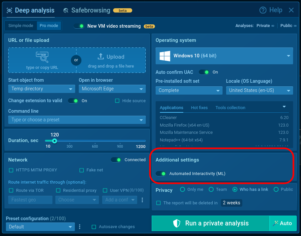Image resolution: width=301 pixels, height=236 pixels.
Task: Click the three-dot menu beside Preset configuration
Action: click(80, 227)
